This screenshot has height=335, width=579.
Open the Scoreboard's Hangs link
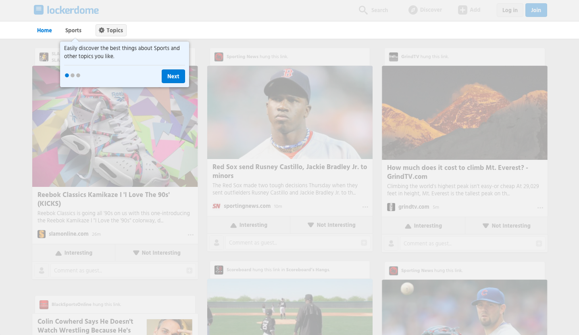[308, 270]
